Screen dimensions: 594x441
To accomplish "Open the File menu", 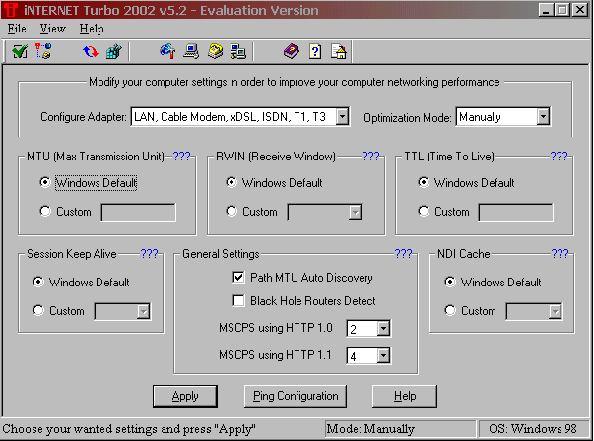I will 17,29.
